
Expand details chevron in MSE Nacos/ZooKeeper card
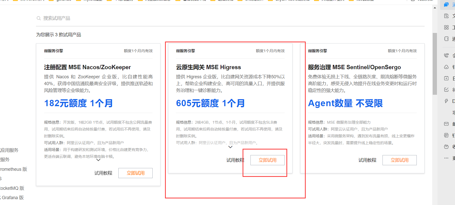point(98,160)
